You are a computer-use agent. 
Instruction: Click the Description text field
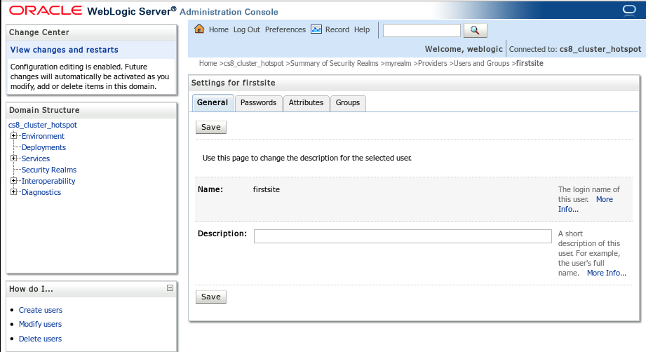click(403, 236)
